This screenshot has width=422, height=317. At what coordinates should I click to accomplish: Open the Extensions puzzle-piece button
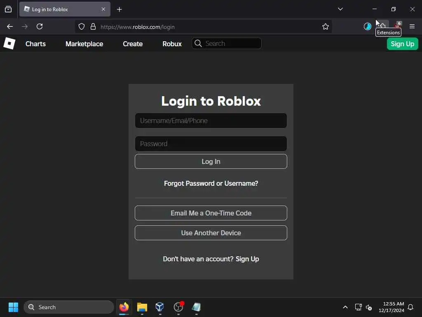(383, 26)
